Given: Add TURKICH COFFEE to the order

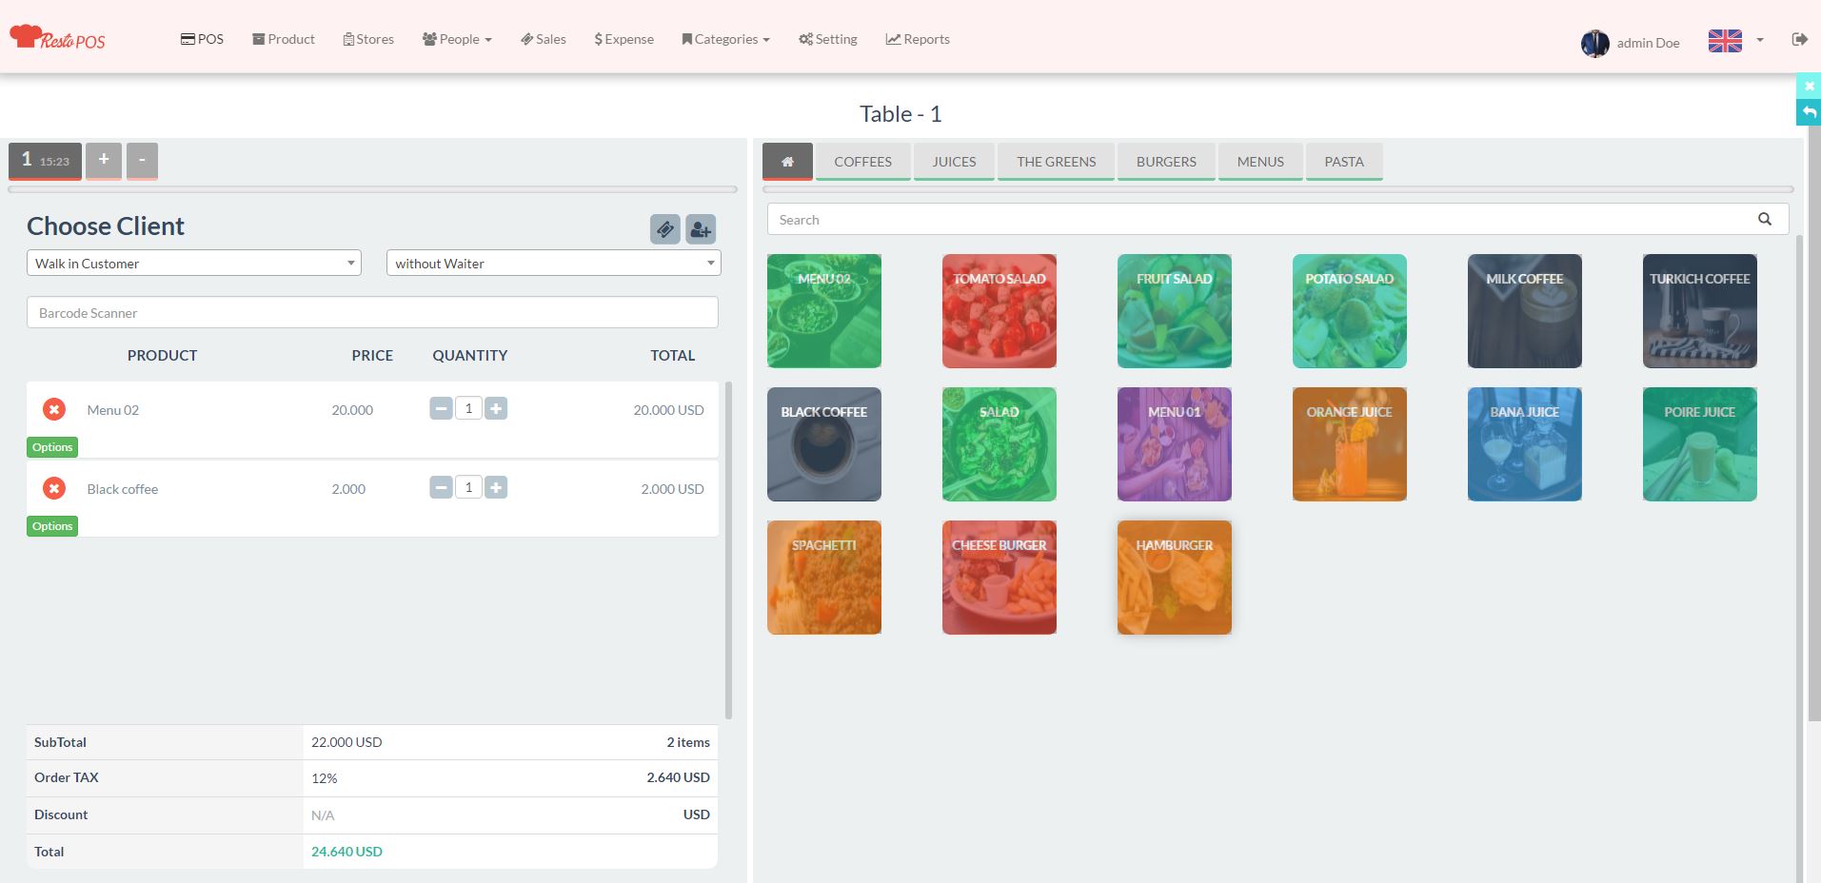Looking at the screenshot, I should click(1700, 311).
